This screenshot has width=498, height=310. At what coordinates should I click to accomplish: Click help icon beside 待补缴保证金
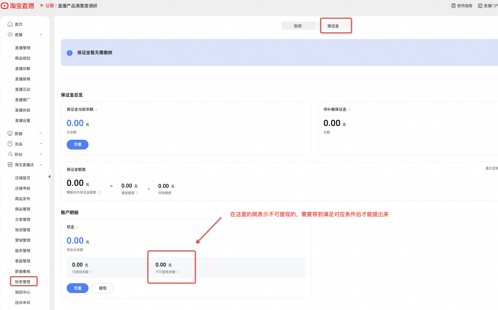tap(349, 110)
